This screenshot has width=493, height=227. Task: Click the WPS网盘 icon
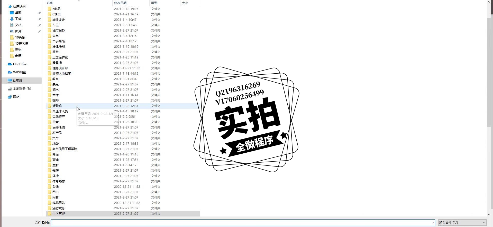(x=10, y=72)
